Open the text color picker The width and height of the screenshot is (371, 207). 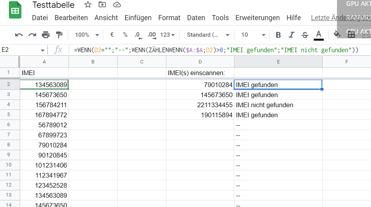pos(318,35)
